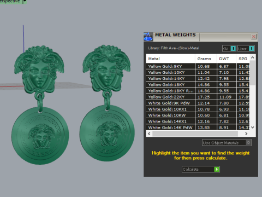262x197 pixels.
Task: Select the Yellow Gold:9KY row
Action: coord(198,66)
